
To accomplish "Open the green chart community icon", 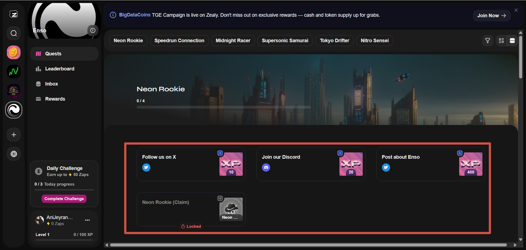I will pyautogui.click(x=13, y=71).
